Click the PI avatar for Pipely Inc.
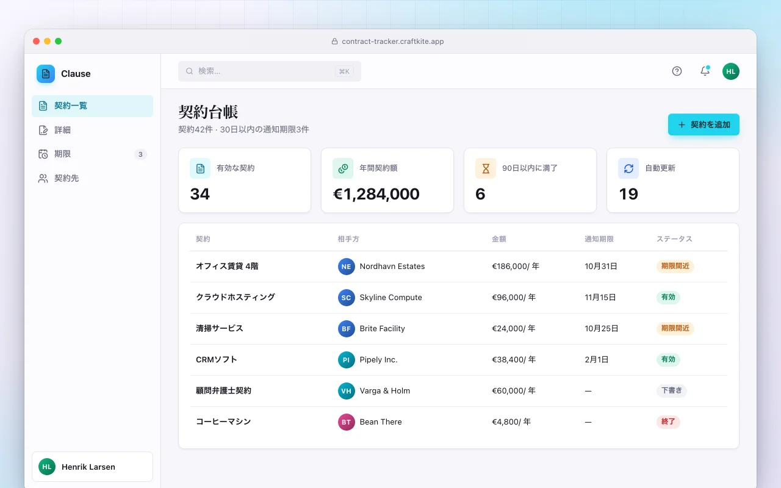 (347, 360)
